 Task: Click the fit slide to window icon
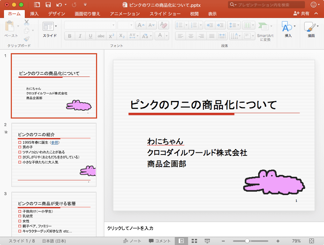[311, 241]
